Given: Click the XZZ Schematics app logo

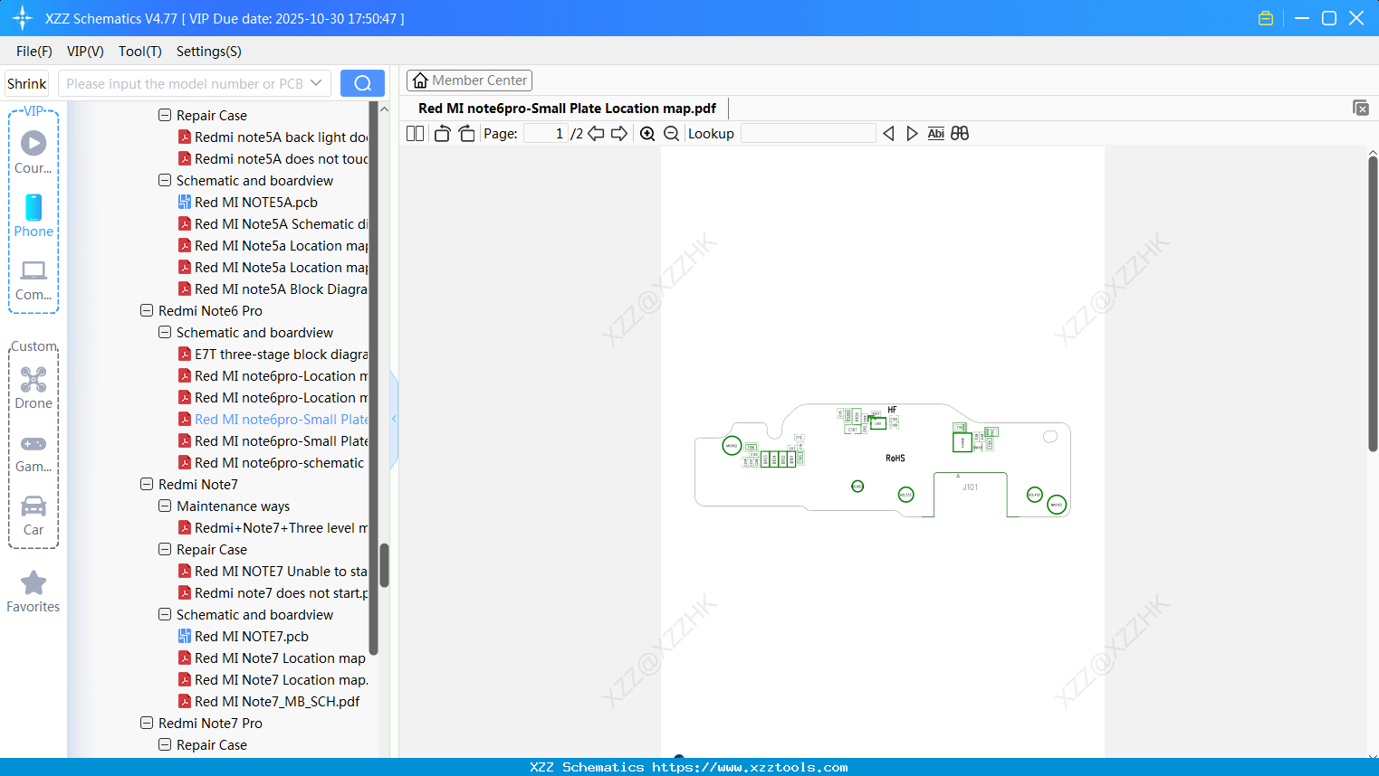Looking at the screenshot, I should point(22,18).
